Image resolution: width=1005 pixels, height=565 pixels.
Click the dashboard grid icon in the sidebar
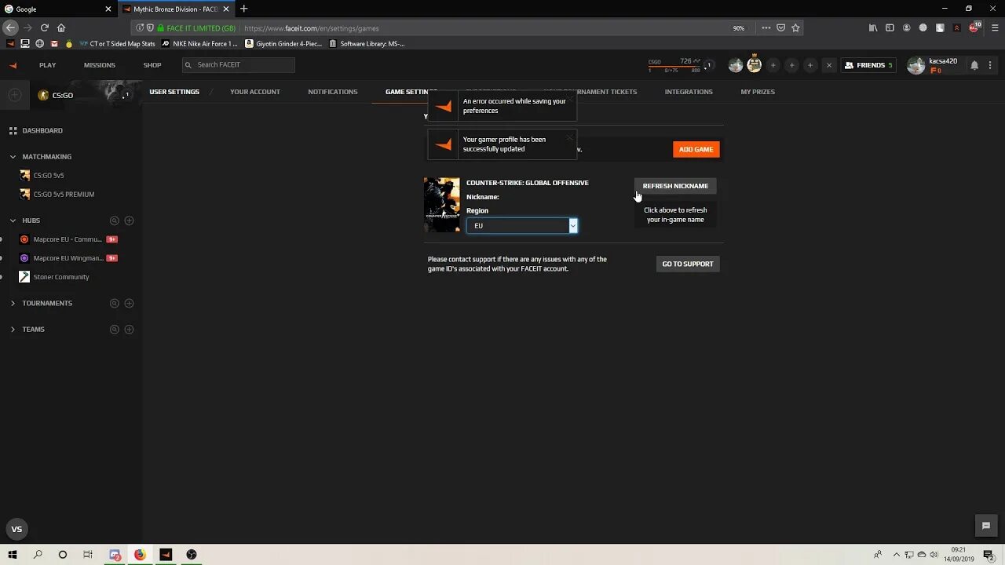click(13, 130)
